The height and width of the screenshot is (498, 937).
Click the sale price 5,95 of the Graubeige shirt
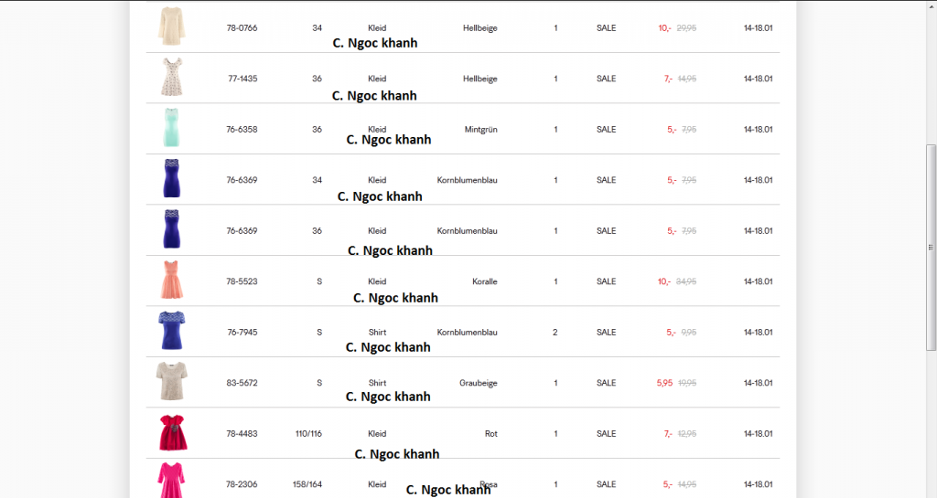(x=664, y=383)
